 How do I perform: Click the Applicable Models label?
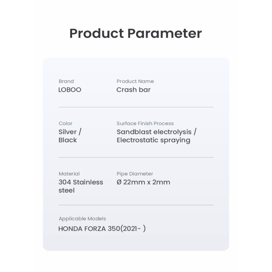click(x=82, y=219)
